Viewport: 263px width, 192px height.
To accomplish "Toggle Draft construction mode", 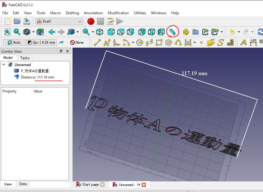I will pos(61,42).
